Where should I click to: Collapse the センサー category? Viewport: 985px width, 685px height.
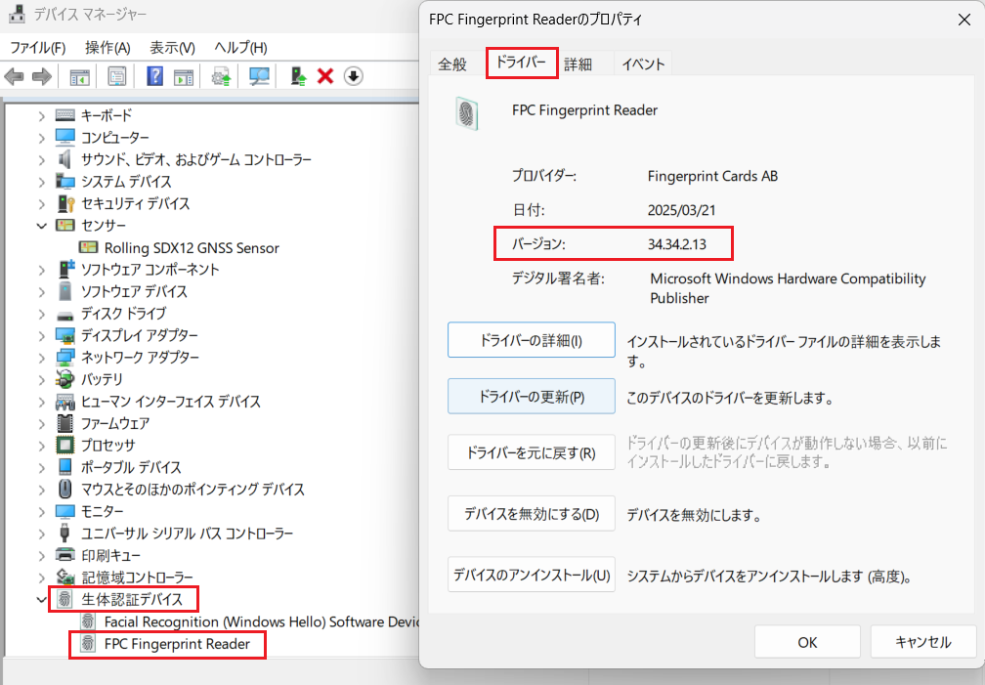(41, 226)
